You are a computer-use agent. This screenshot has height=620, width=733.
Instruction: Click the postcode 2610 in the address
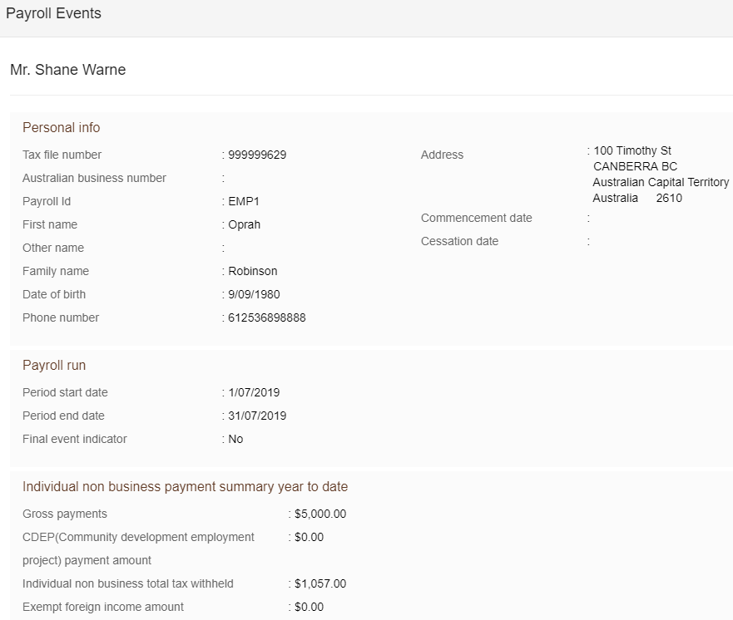point(669,198)
